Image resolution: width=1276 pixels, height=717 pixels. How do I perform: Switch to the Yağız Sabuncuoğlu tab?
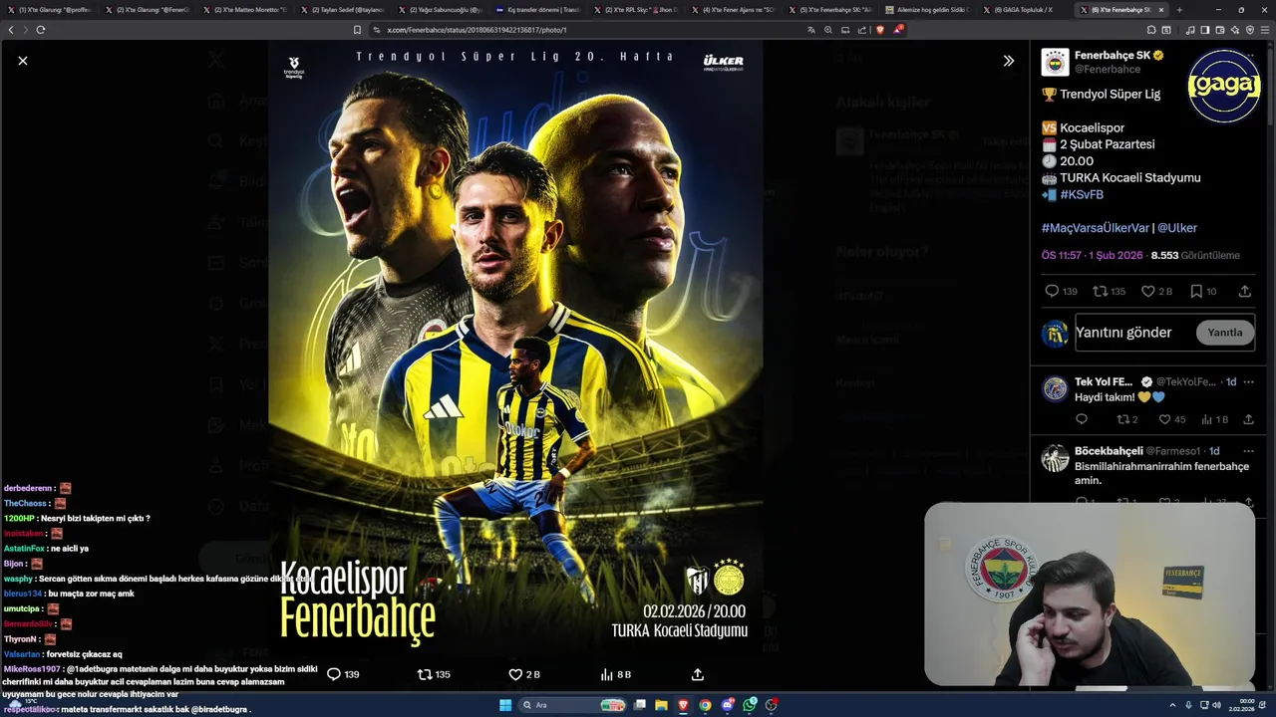click(444, 9)
